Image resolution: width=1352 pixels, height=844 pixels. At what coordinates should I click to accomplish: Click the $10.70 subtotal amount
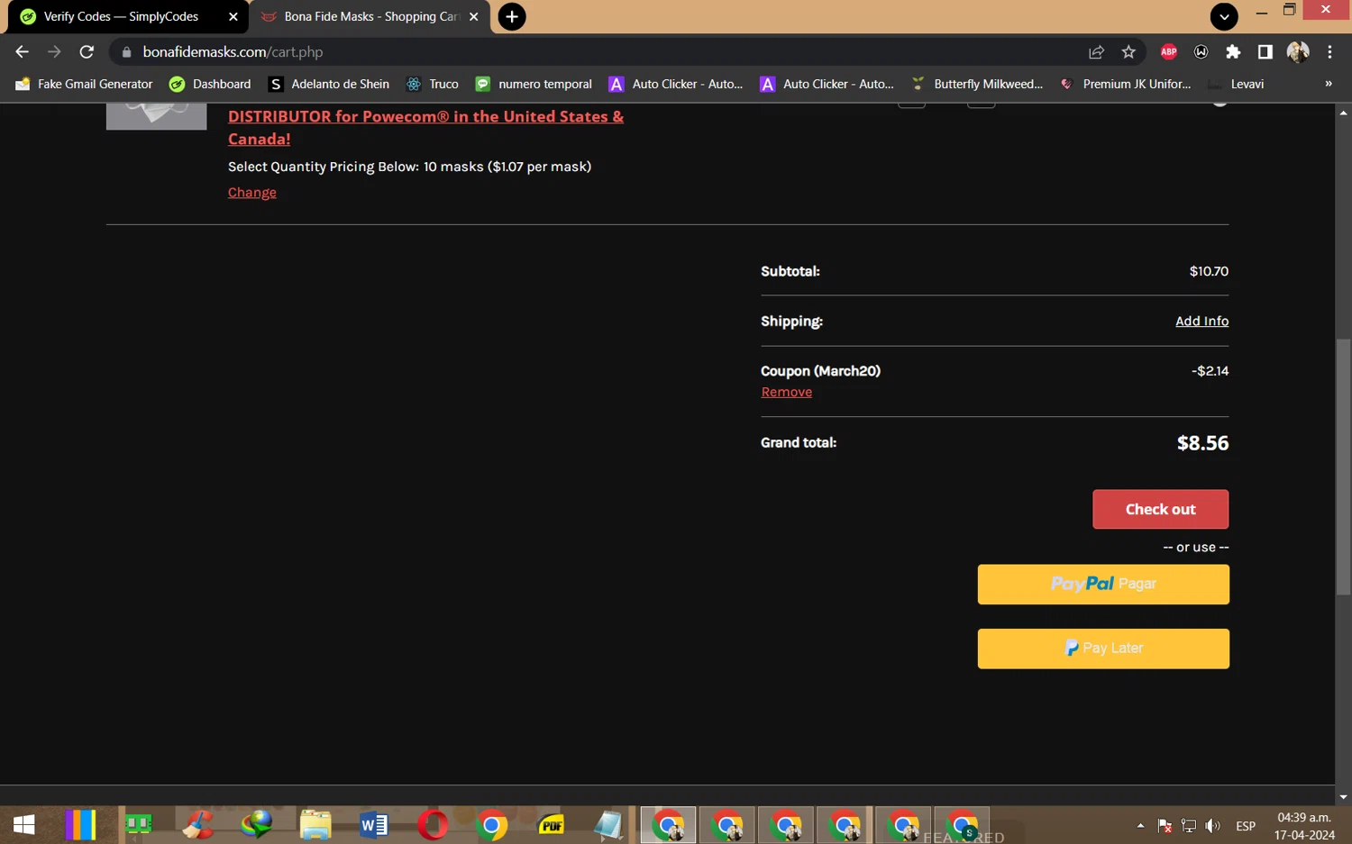[1209, 271]
